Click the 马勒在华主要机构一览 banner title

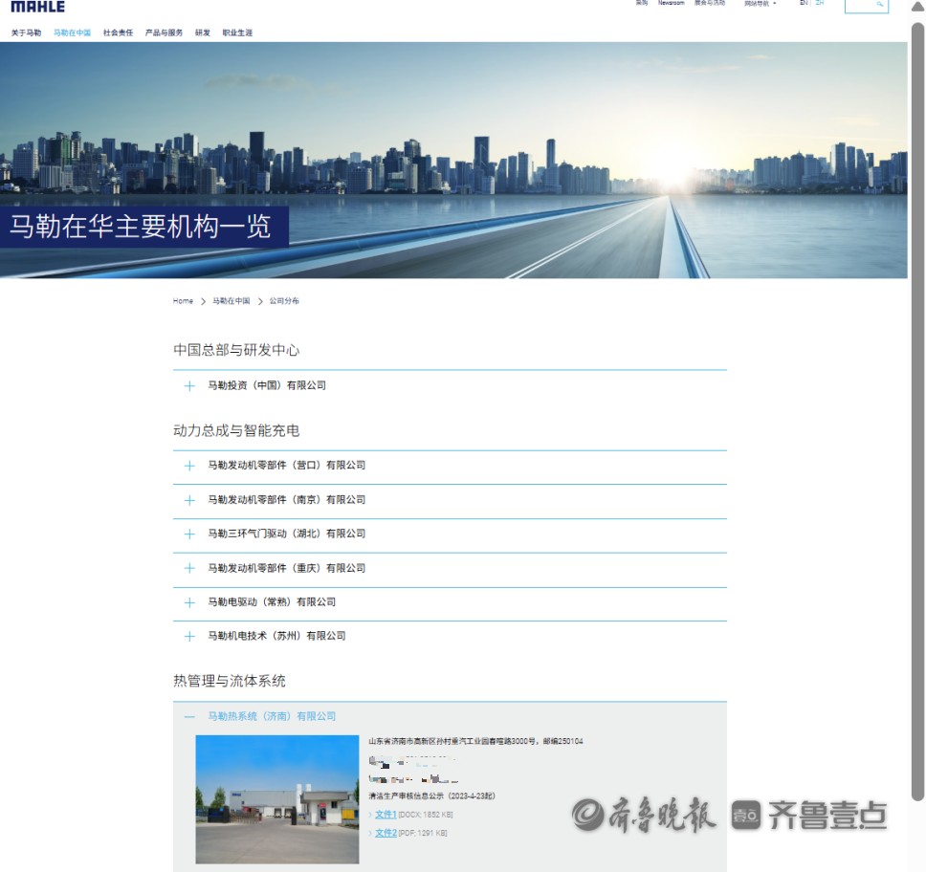(141, 227)
